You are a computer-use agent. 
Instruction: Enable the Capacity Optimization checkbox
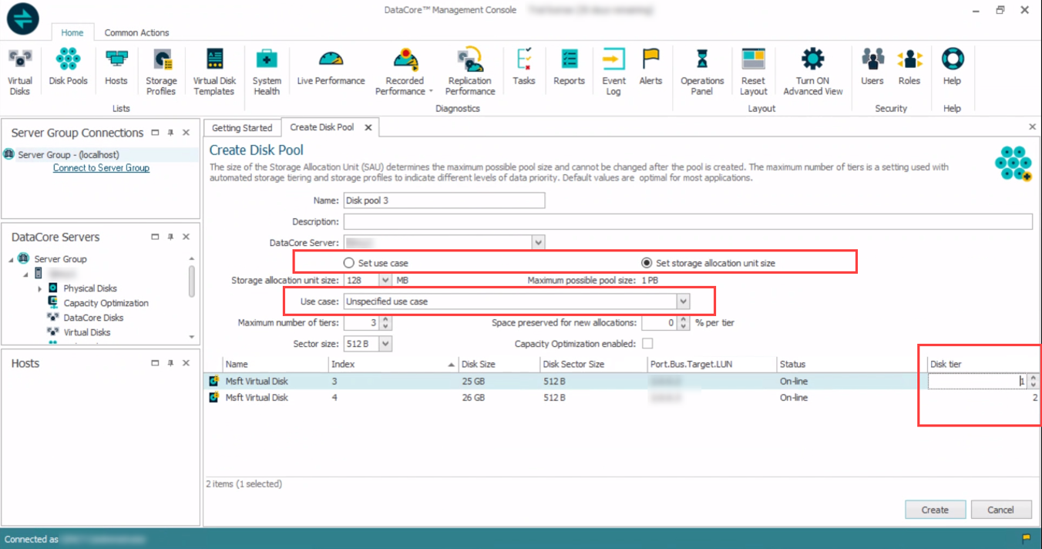647,343
